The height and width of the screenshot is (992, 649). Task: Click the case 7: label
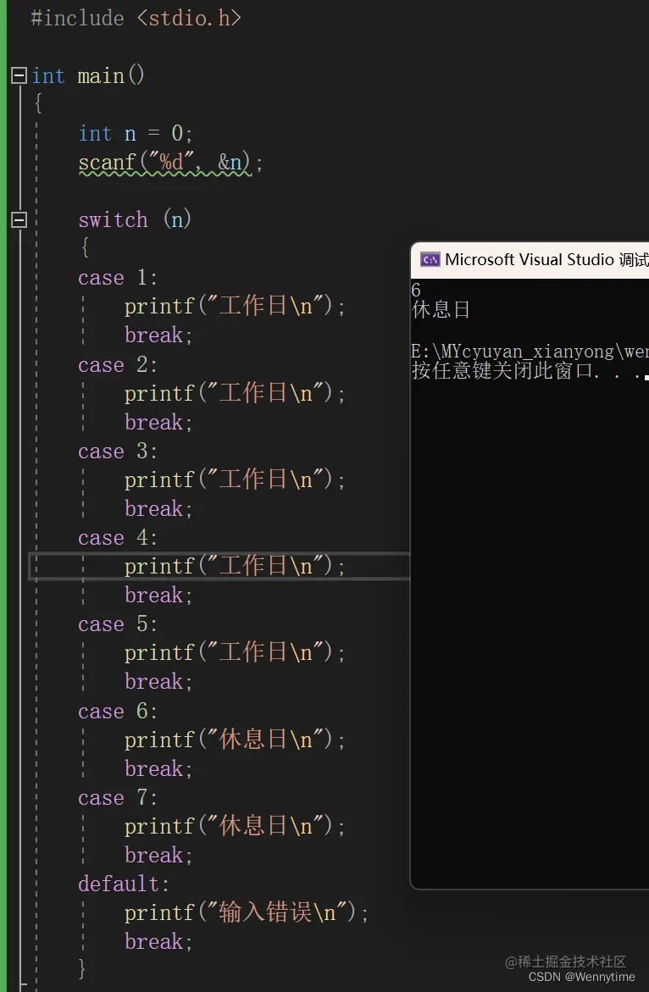[118, 798]
